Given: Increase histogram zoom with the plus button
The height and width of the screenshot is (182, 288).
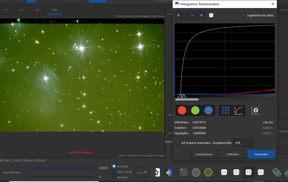Looking at the screenshot, I should (x=202, y=15).
